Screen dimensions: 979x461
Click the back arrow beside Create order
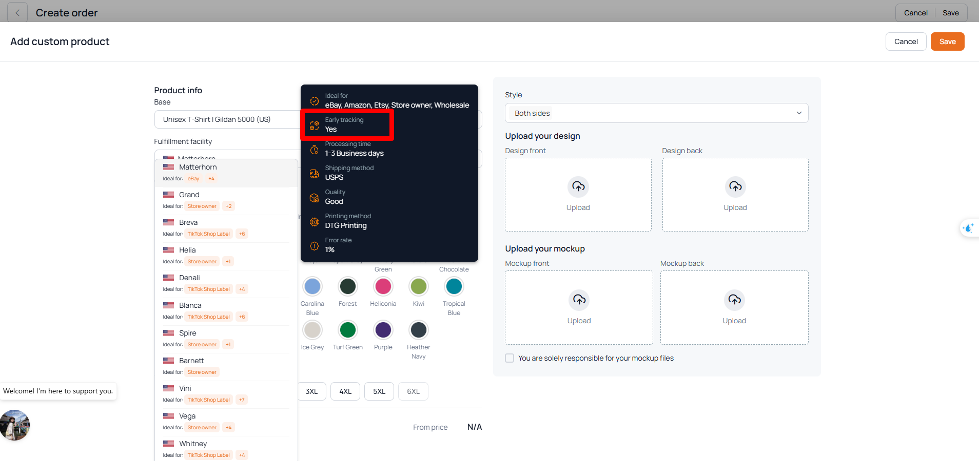pos(17,13)
